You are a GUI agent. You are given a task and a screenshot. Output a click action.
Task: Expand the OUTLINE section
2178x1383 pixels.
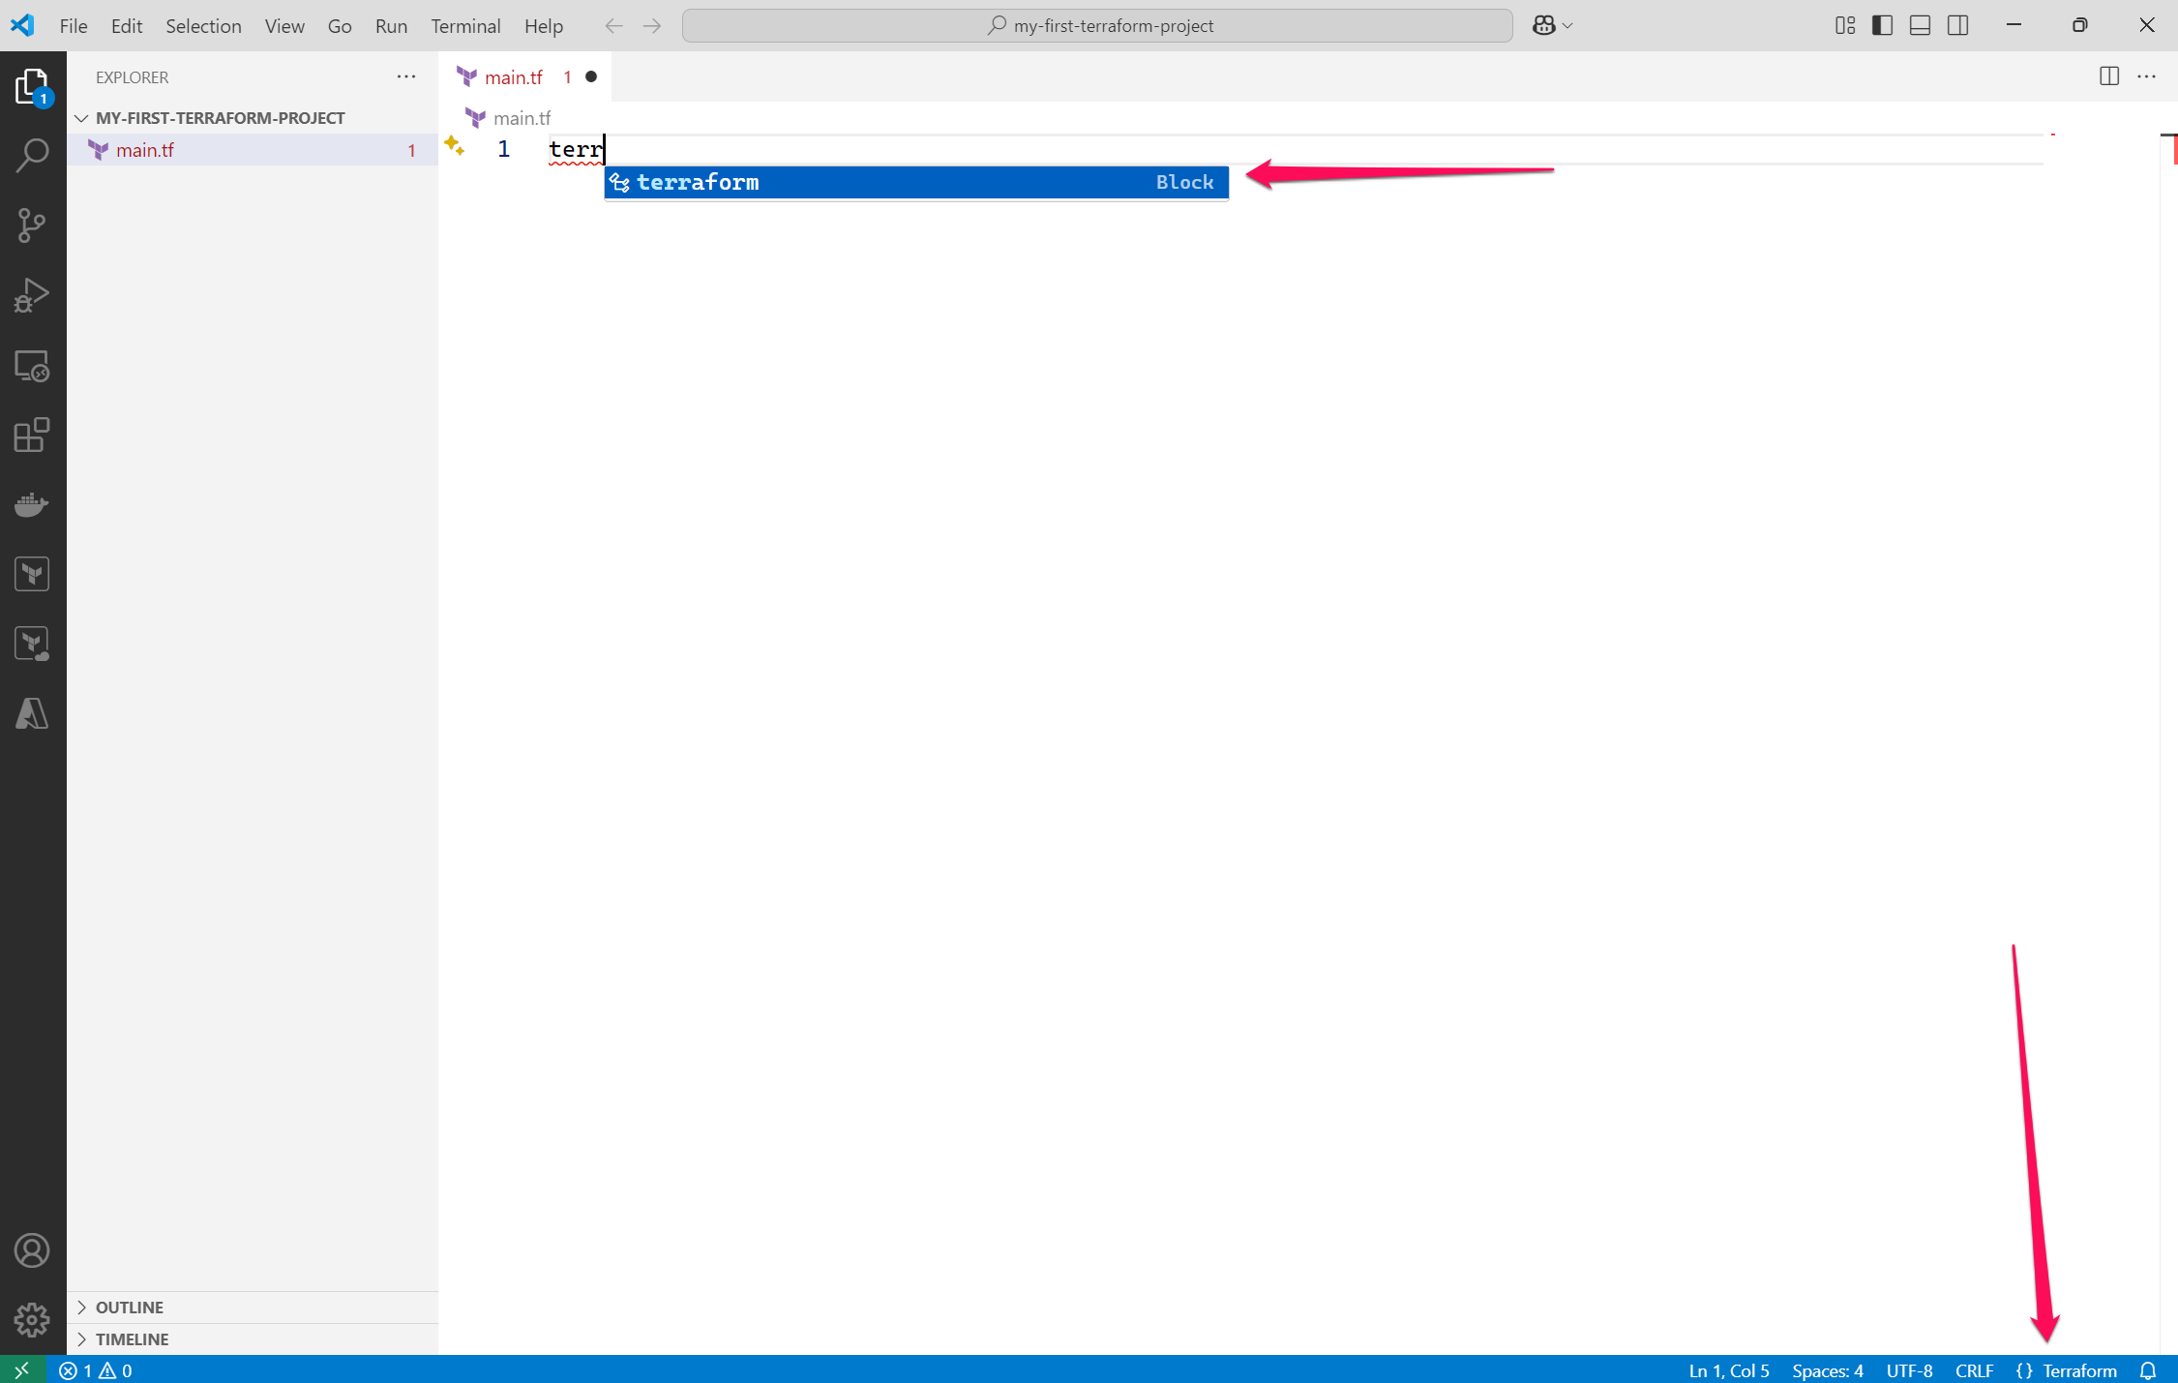[x=253, y=1308]
